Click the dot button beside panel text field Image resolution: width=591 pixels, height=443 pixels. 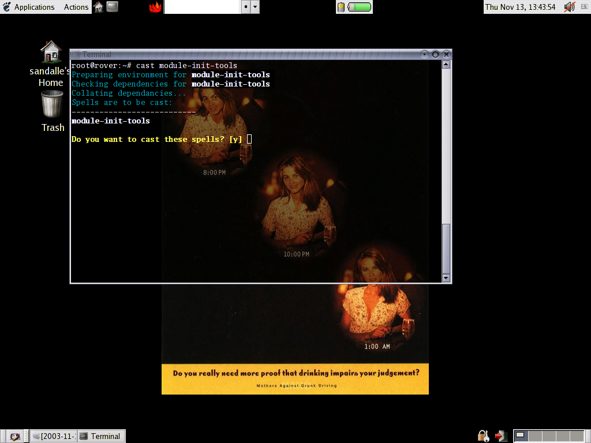click(245, 7)
